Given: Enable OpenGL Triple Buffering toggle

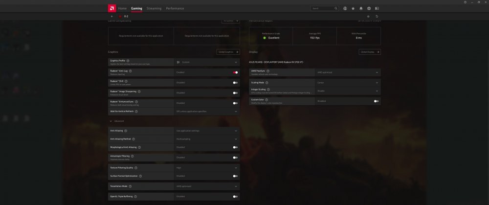Looking at the screenshot, I should click(236, 197).
